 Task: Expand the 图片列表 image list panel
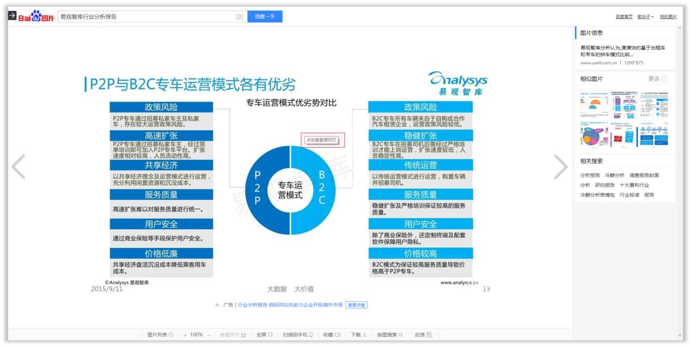pos(167,335)
